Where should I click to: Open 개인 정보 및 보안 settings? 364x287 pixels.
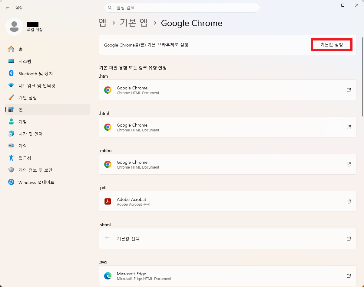click(x=48, y=170)
